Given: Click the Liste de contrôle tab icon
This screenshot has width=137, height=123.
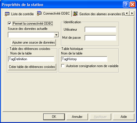Looking at the screenshot, I should [x=7, y=14].
